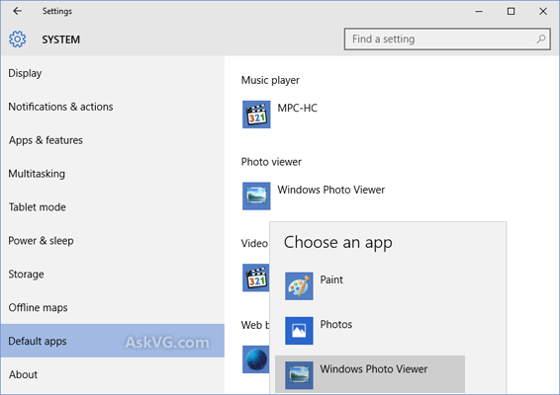Click MPC-HC music player default

[x=297, y=108]
